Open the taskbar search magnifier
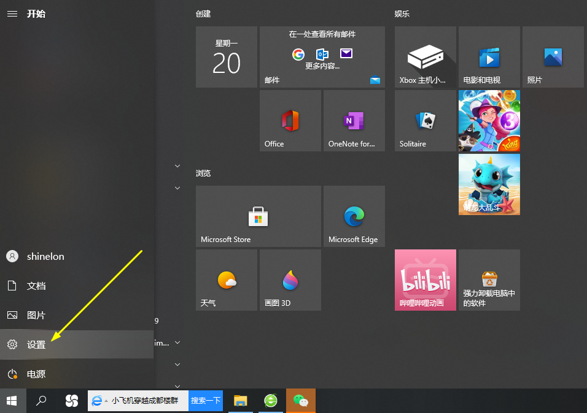Viewport: 587px width, 413px height. (41, 401)
